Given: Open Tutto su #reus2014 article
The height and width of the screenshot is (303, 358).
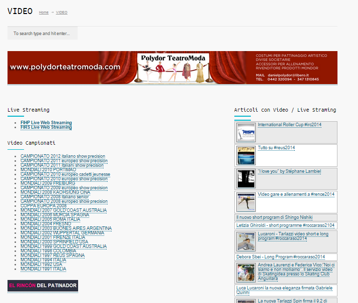Looking at the screenshot, I should (276, 148).
